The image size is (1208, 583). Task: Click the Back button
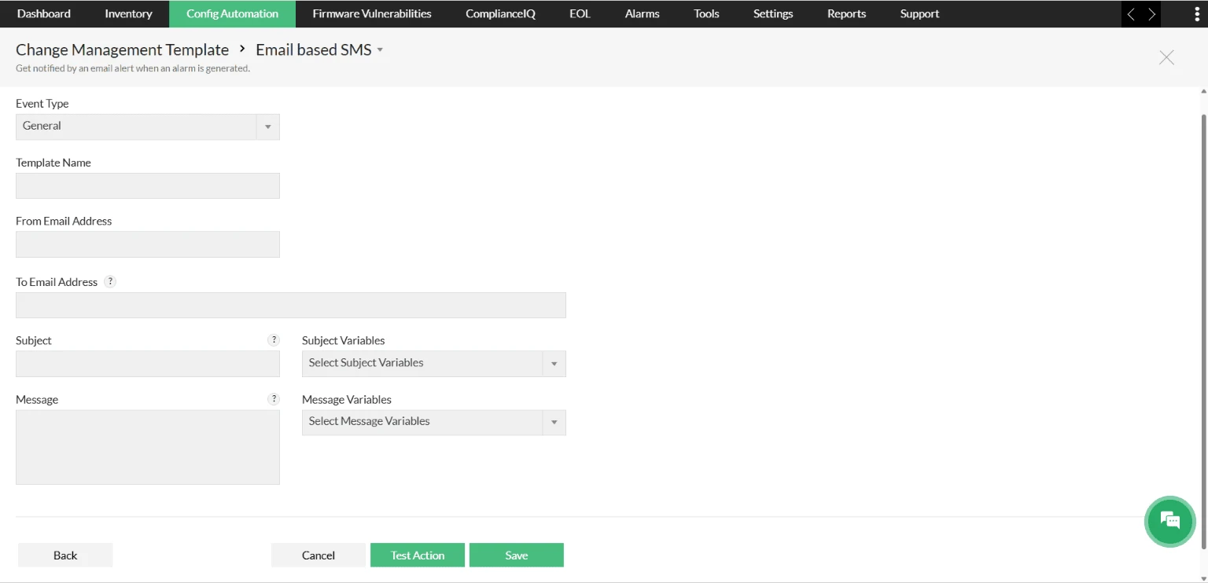(65, 555)
